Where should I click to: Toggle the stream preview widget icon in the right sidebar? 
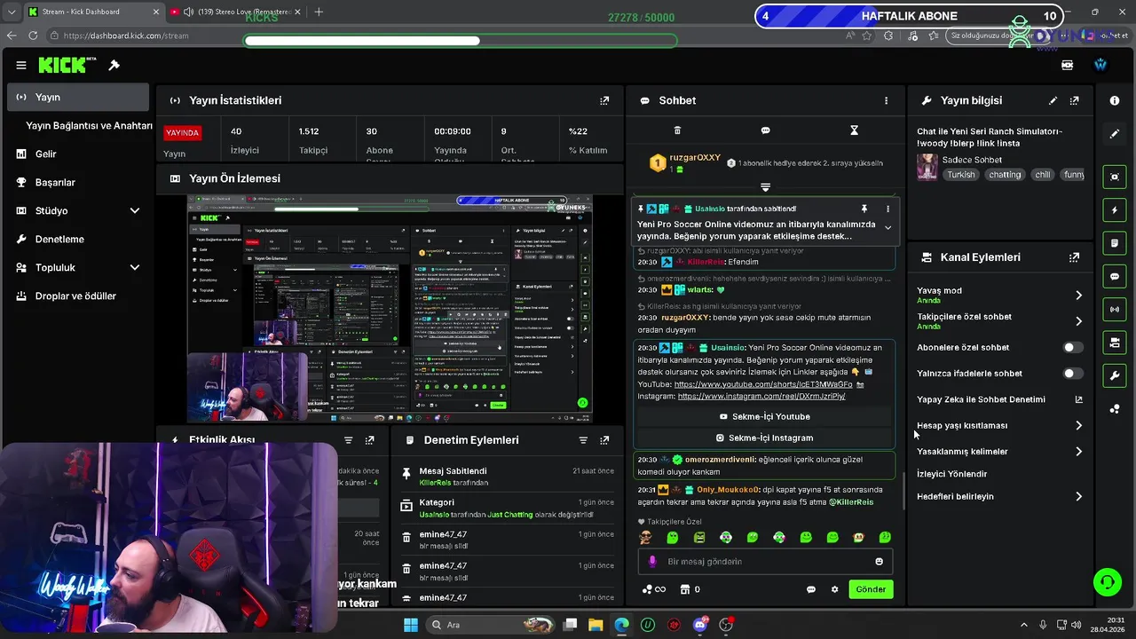tap(1115, 177)
